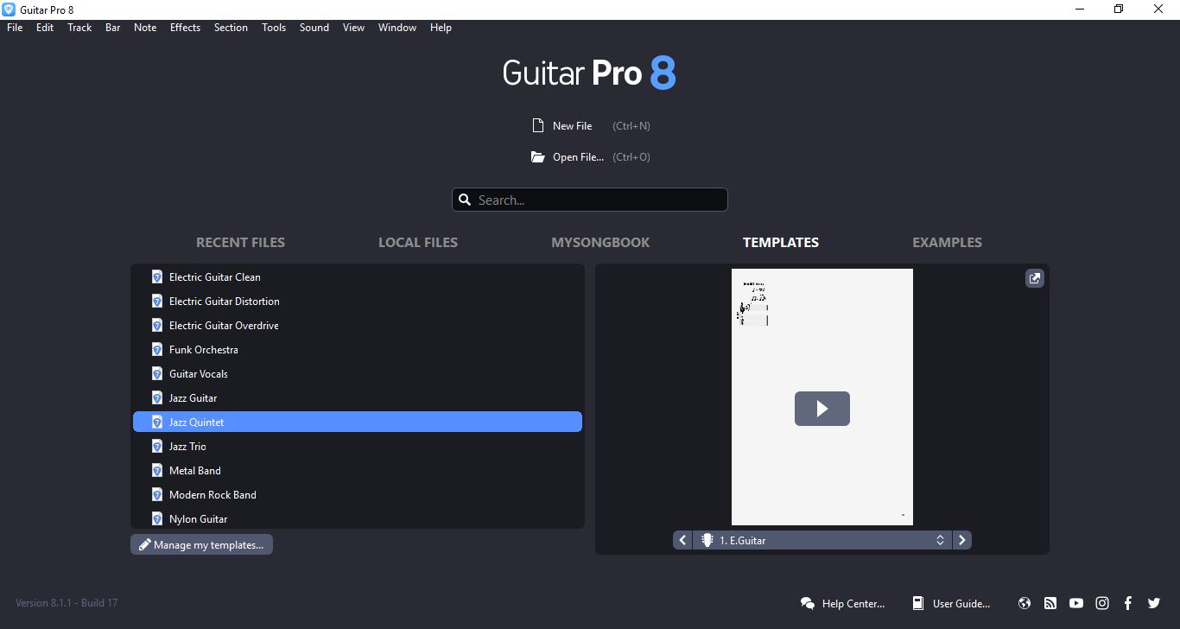
Task: Go to next track in preview
Action: (x=962, y=540)
